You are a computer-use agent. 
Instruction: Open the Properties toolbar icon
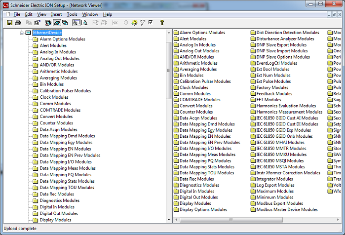click(x=38, y=23)
